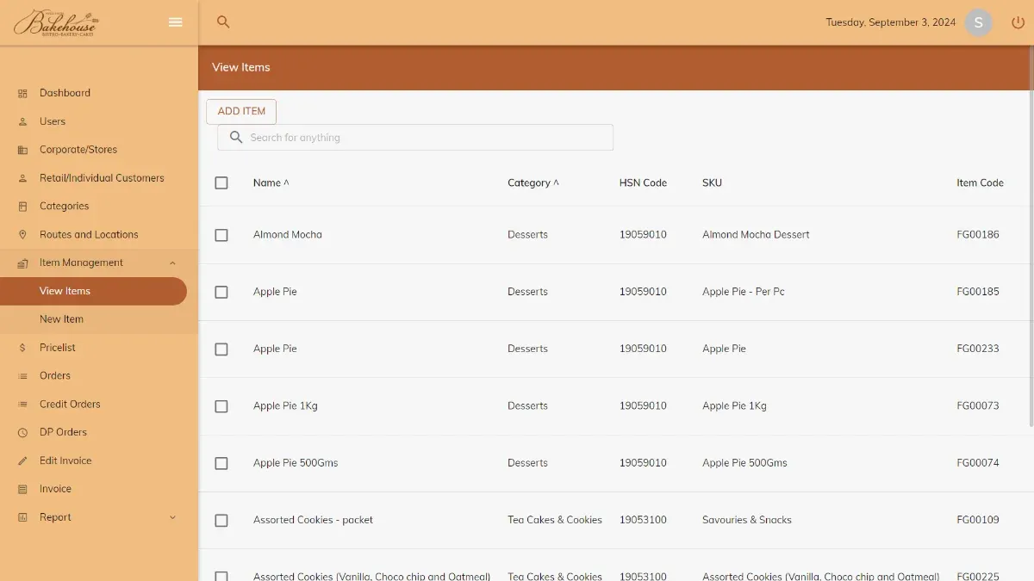The image size is (1034, 581).
Task: Click the Bakehouse logo
Action: [56, 22]
